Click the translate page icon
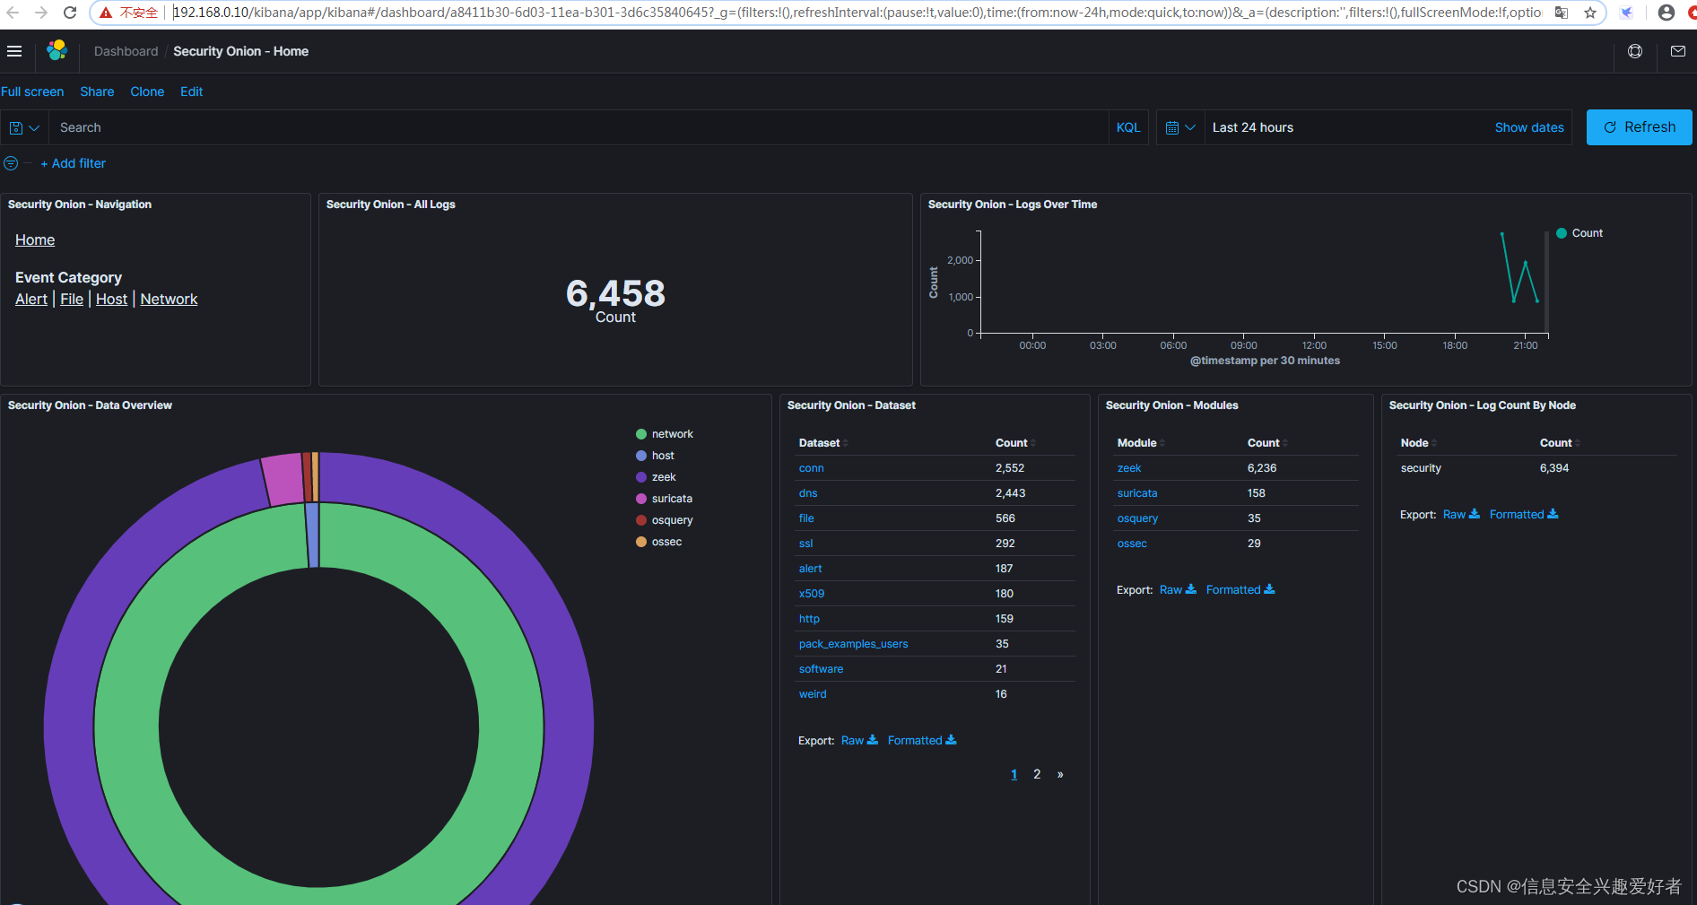1697x905 pixels. pos(1562,13)
